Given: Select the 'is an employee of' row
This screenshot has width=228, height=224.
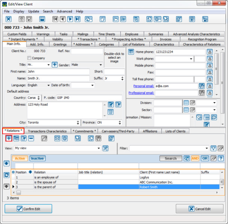Looking at the screenshot, I should coord(115,177).
